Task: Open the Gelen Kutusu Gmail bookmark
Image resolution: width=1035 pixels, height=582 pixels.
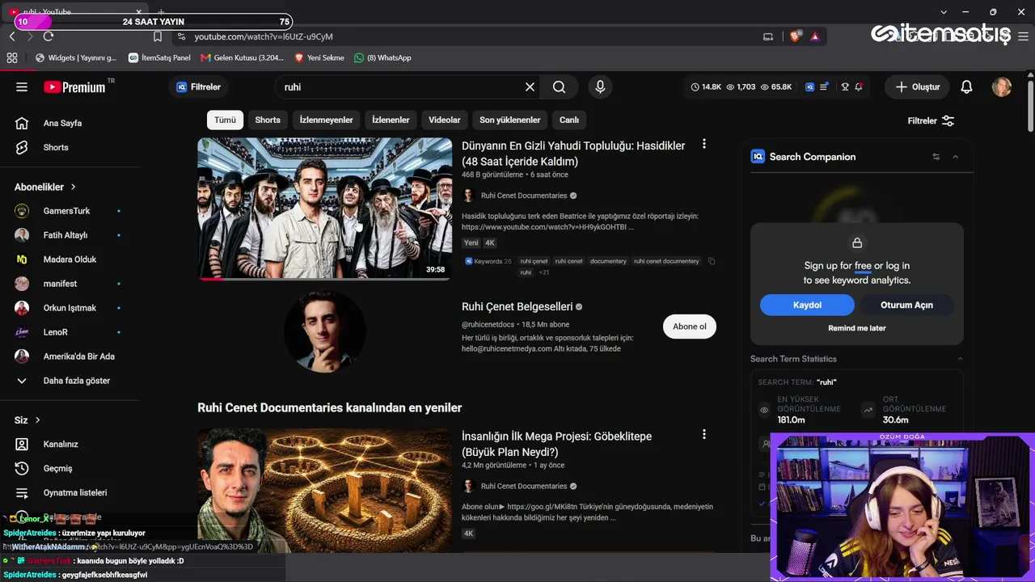Action: (x=243, y=57)
